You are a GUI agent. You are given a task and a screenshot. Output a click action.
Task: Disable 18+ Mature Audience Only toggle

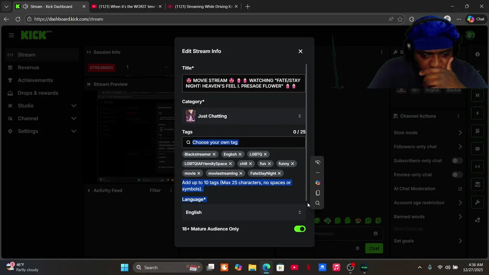coord(300,229)
